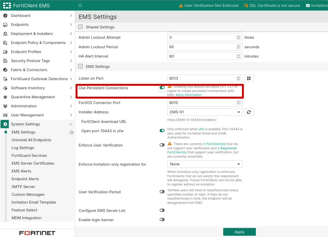
Task: Click the User Verification warning triangle icon
Action: pos(181,6)
